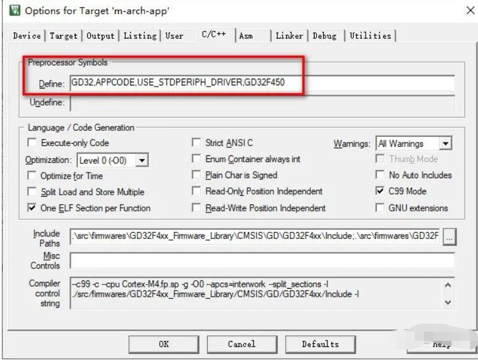The height and width of the screenshot is (363, 478).
Task: Uncheck One ELF Section per Function
Action: 33,208
